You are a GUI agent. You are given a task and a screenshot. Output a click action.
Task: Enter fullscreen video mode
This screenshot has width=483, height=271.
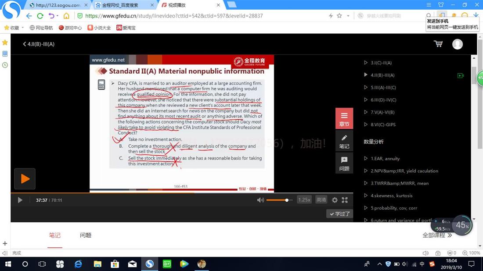pos(345,200)
